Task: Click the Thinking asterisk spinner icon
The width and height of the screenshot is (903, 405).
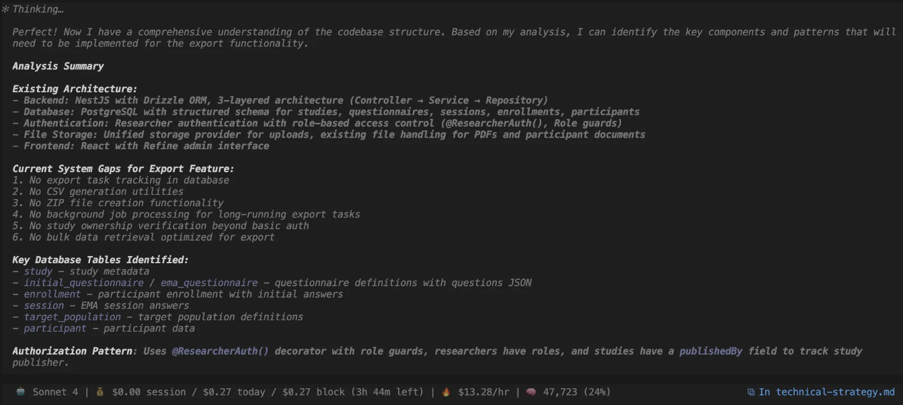Action: 5,9
